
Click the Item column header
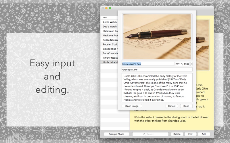click(x=109, y=17)
